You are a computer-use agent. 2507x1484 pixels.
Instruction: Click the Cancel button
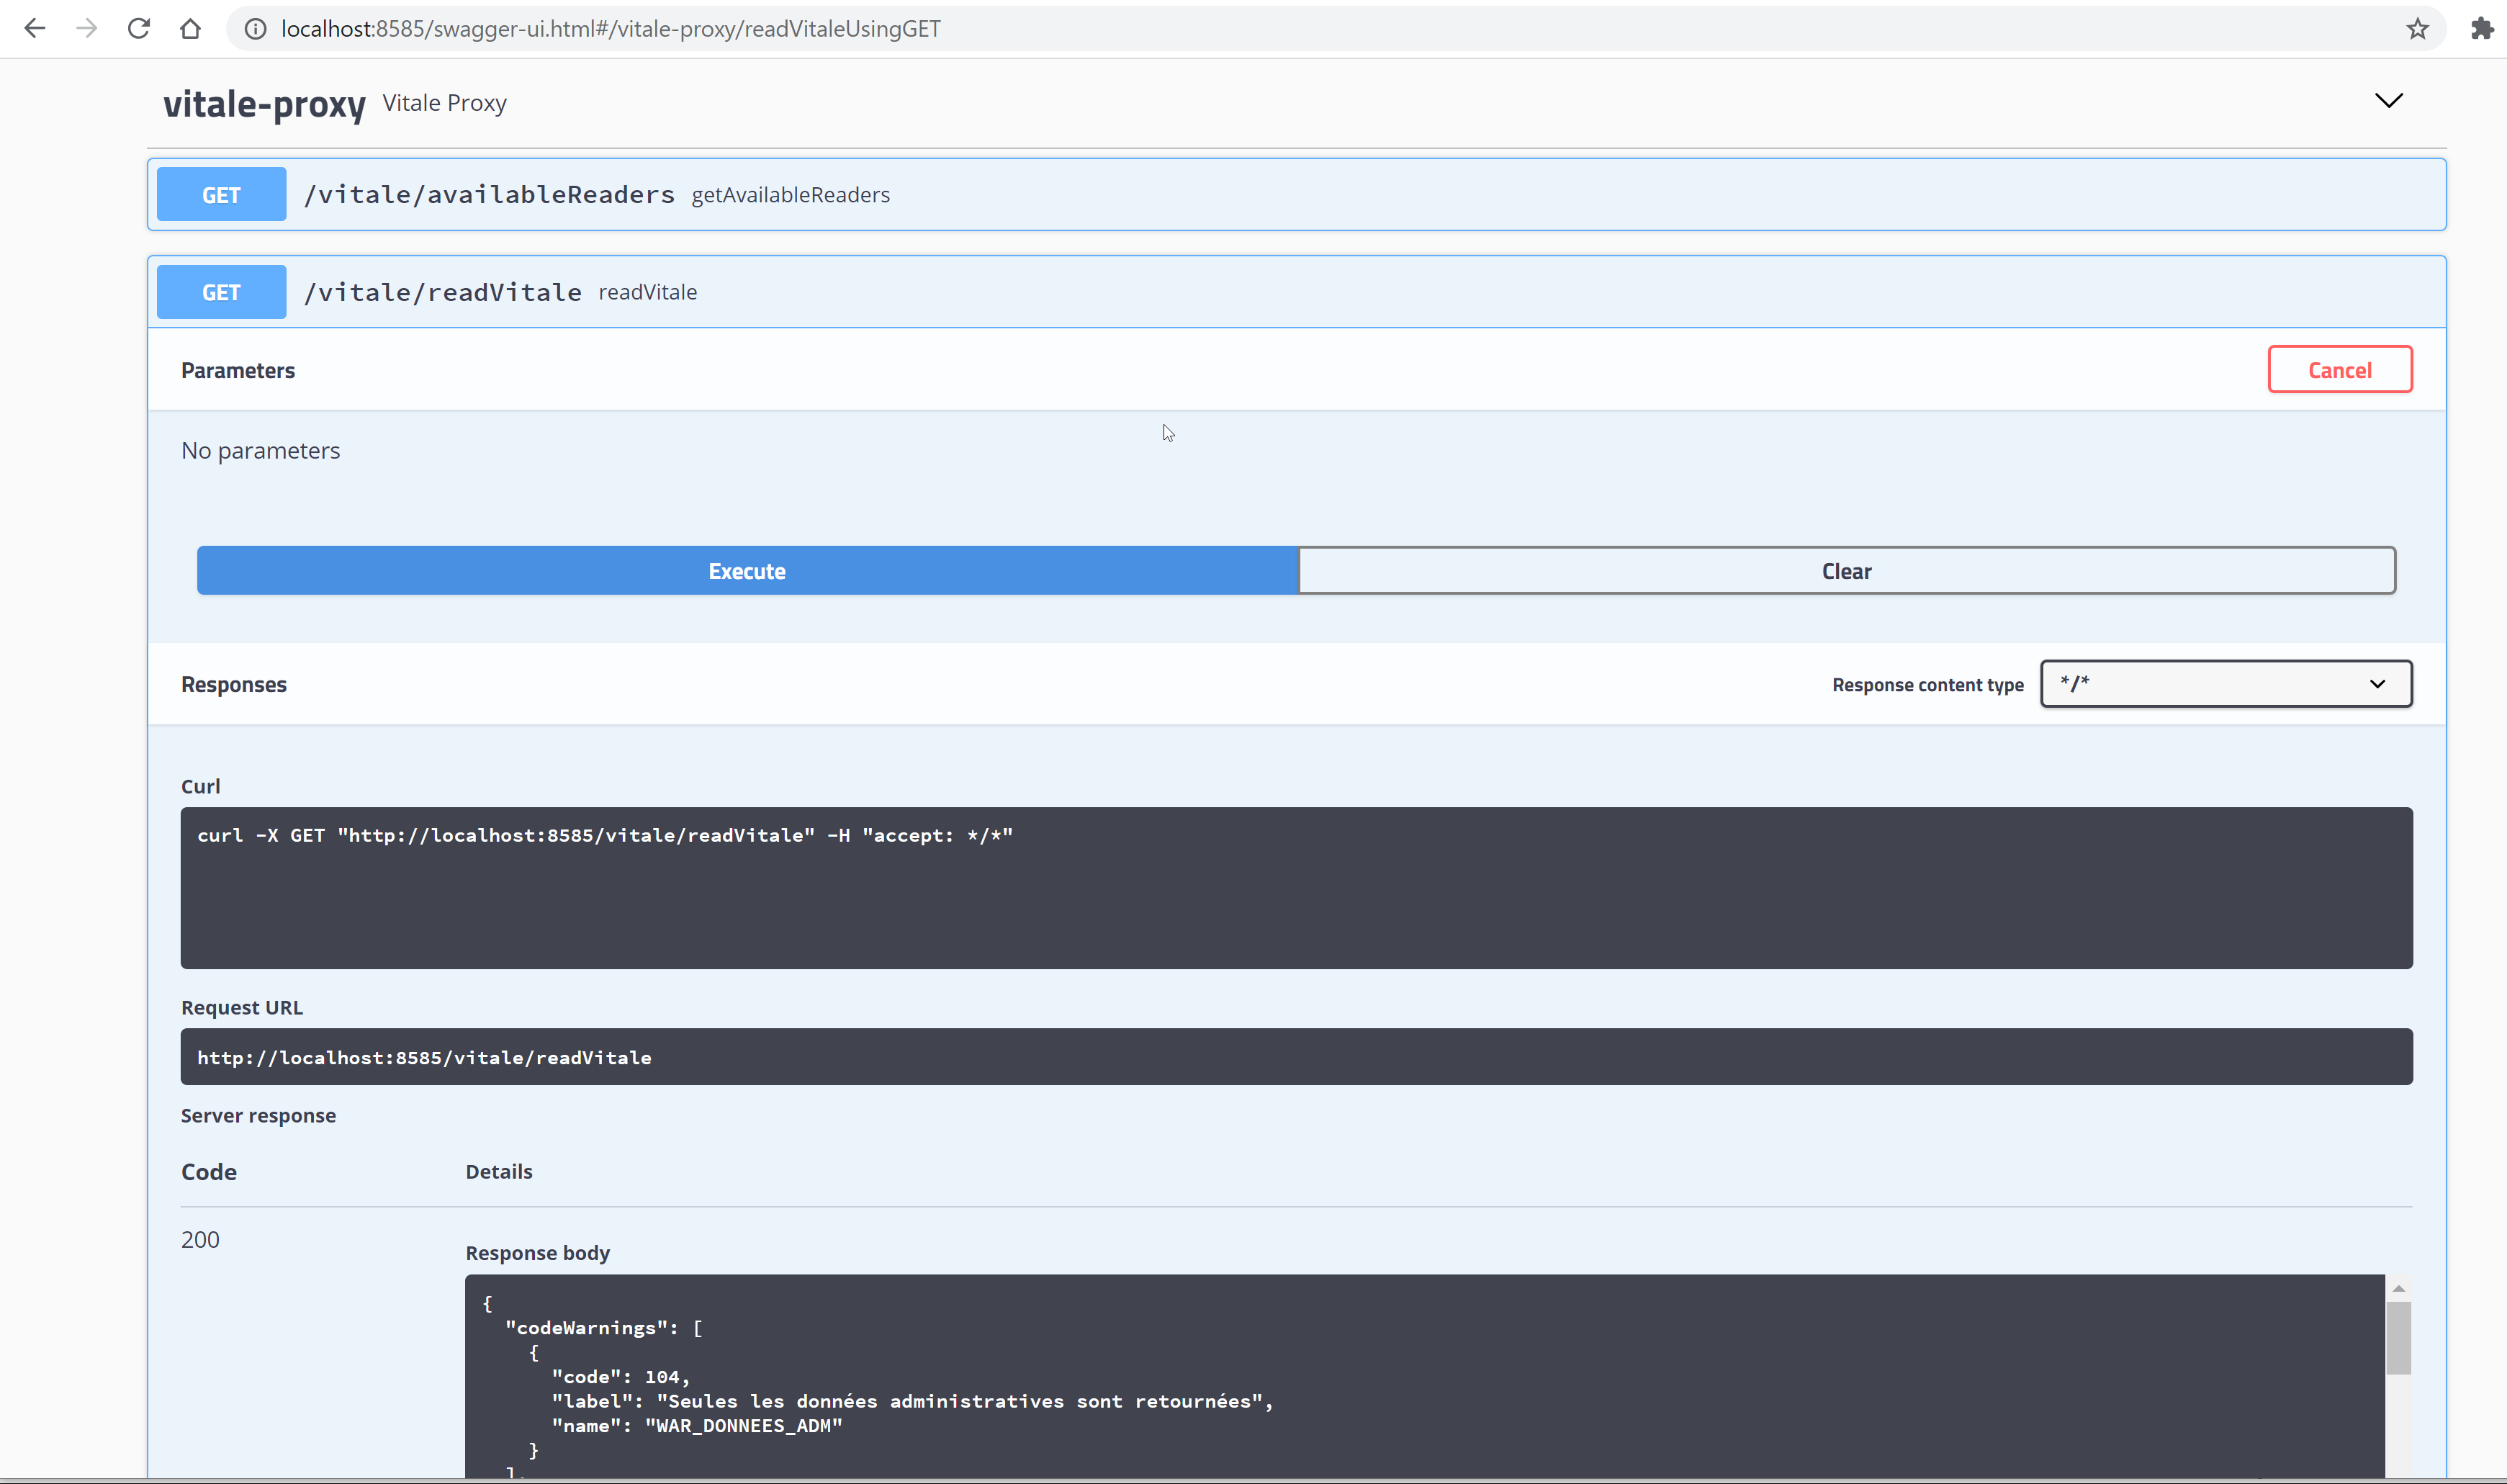click(x=2340, y=370)
